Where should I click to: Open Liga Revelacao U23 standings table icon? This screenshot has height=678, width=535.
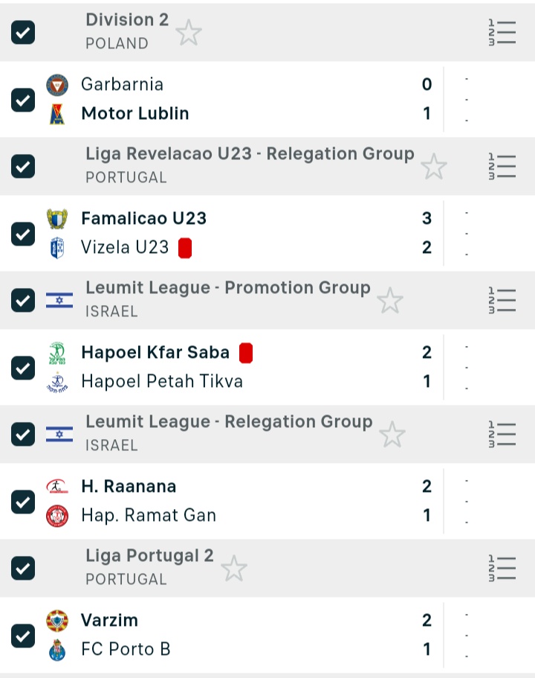[x=502, y=167]
